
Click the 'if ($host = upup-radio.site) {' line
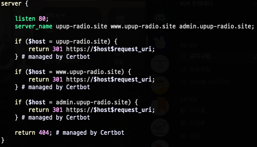66,41
